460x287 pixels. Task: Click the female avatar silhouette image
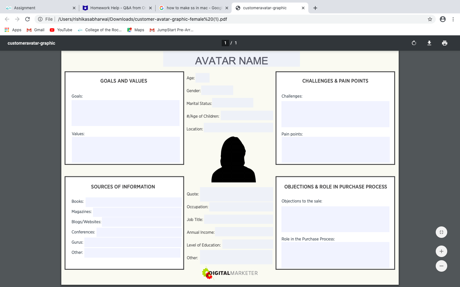pos(234,159)
